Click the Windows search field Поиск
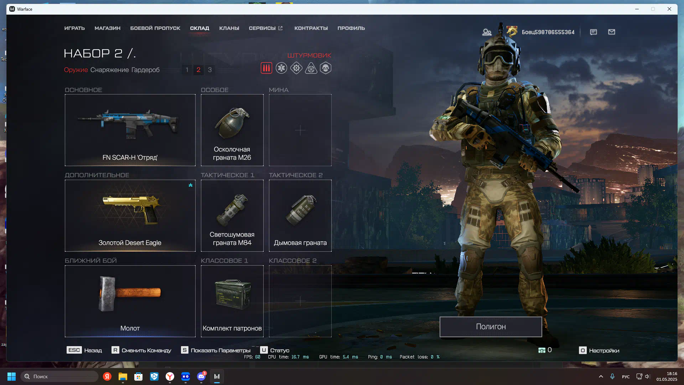The width and height of the screenshot is (684, 385). (x=59, y=376)
